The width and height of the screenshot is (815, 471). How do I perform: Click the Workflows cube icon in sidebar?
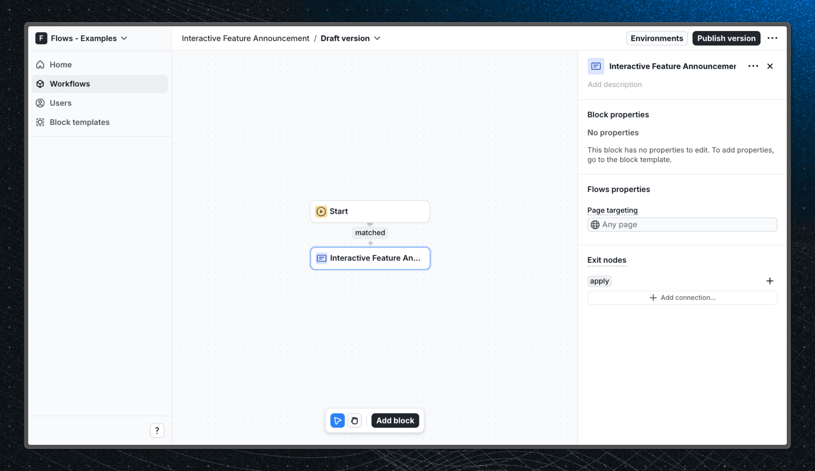[x=40, y=84]
